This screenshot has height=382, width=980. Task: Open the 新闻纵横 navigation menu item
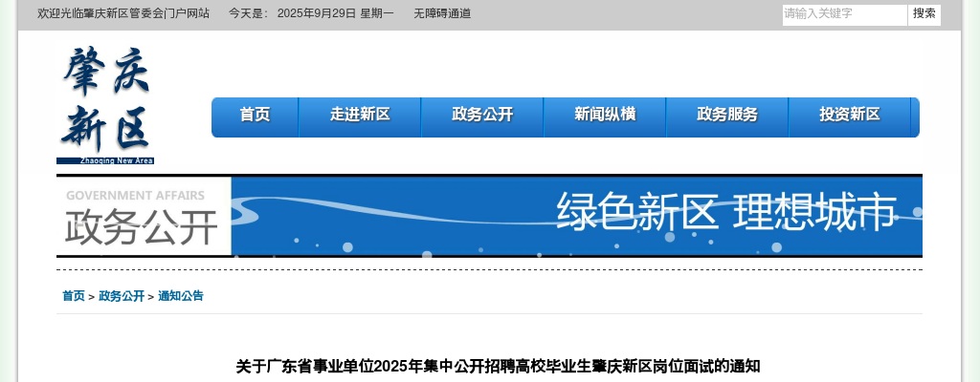(x=605, y=116)
